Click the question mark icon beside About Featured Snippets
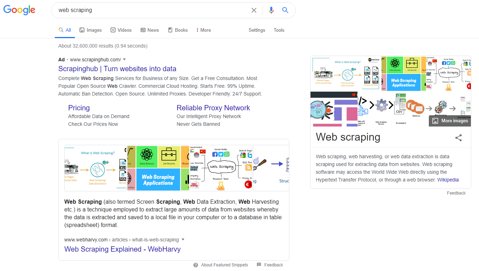 pyautogui.click(x=196, y=265)
